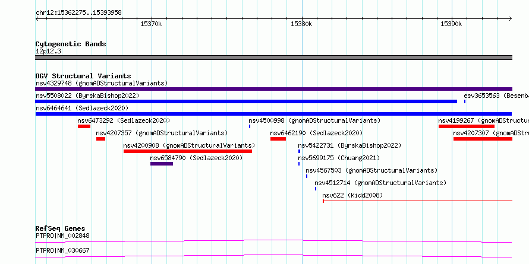The height and width of the screenshot is (264, 529).
Task: Open nsv4200908 label text
Action: (x=189, y=145)
